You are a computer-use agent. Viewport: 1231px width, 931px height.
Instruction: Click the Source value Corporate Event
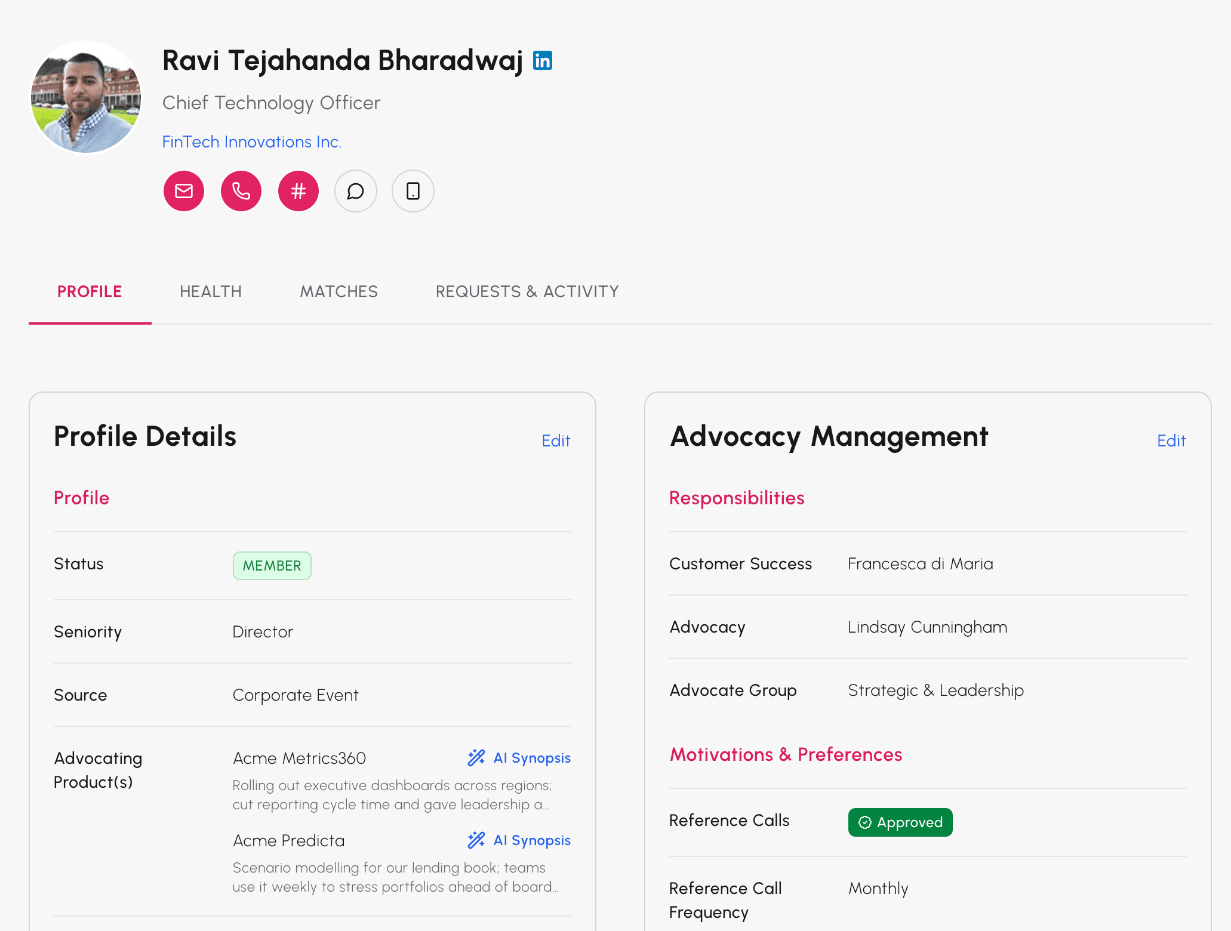296,695
